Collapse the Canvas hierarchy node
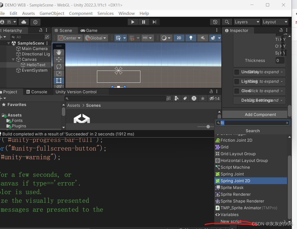The height and width of the screenshot is (229, 297). 13,59
